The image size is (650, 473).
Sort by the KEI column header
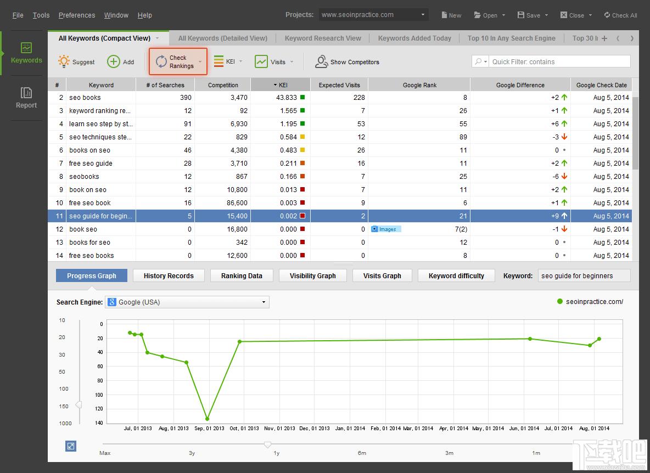point(281,85)
